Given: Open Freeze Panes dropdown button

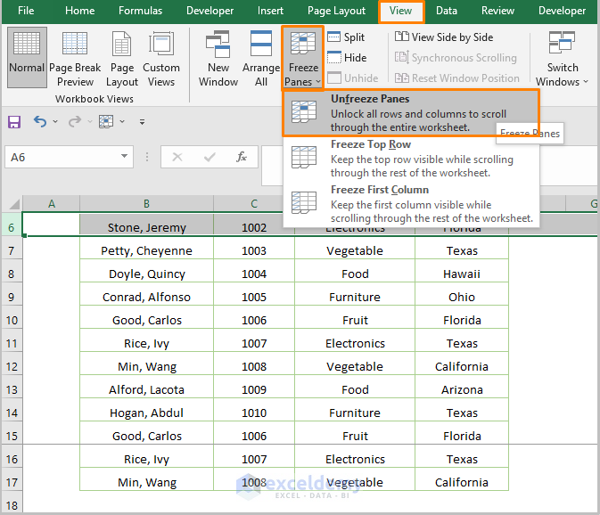Looking at the screenshot, I should (x=303, y=58).
